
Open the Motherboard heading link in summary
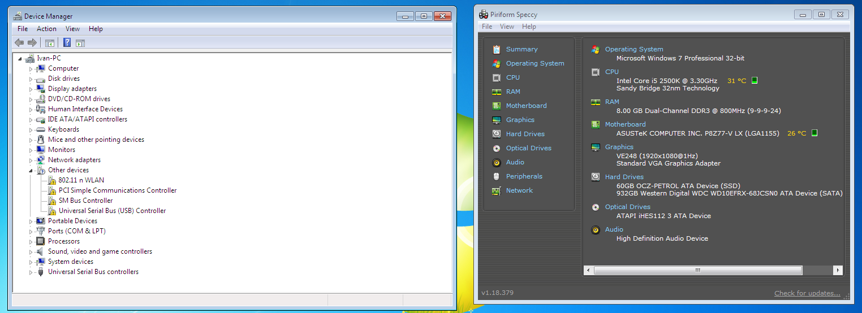pos(625,124)
